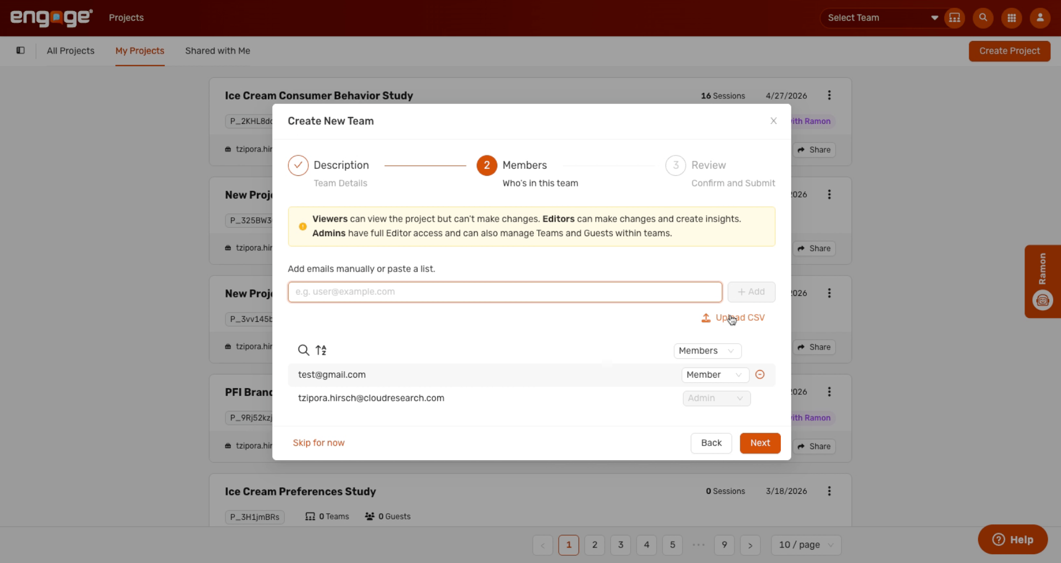Open the Select Team dropdown
This screenshot has height=563, width=1061.
pyautogui.click(x=883, y=18)
